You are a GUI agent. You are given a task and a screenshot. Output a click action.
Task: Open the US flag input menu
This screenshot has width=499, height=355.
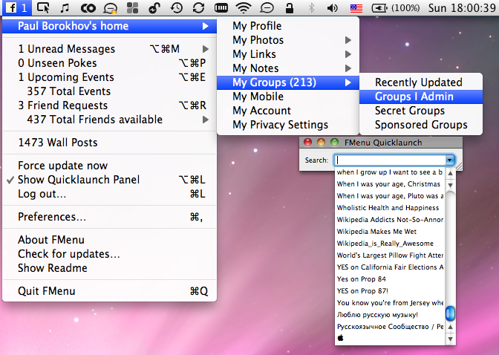point(356,8)
